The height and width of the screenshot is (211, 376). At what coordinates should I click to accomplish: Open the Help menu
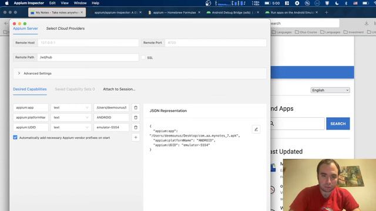coord(95,3)
